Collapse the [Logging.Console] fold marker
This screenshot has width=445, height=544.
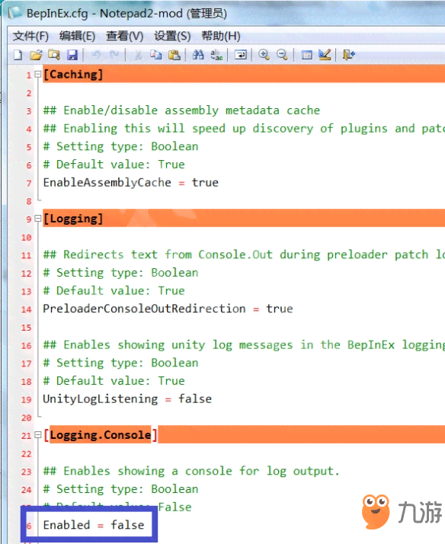(x=38, y=435)
